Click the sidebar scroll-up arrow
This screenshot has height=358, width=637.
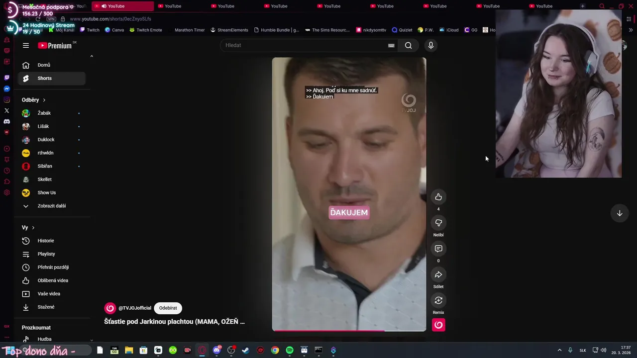click(x=92, y=56)
